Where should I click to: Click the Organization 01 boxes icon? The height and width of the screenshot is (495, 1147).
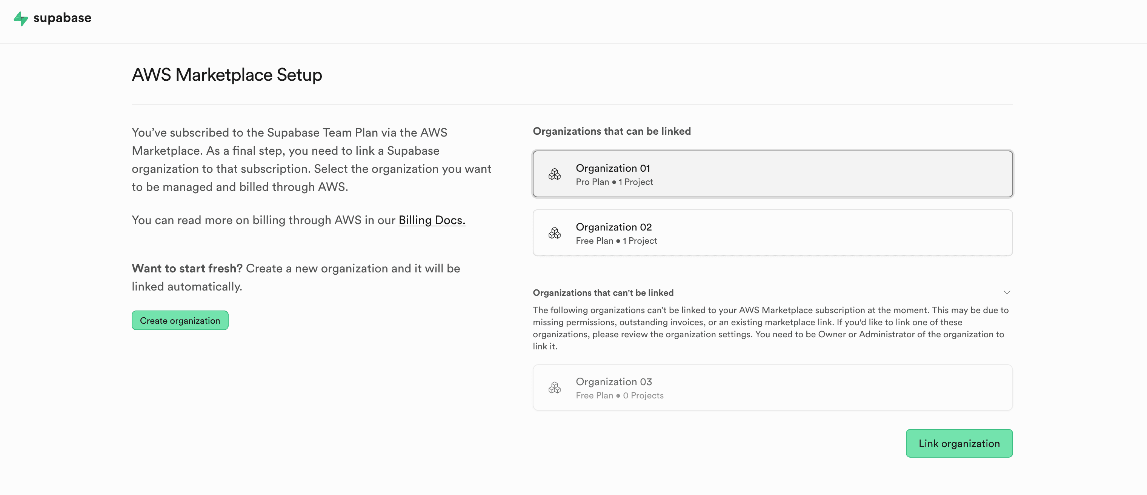click(x=554, y=174)
